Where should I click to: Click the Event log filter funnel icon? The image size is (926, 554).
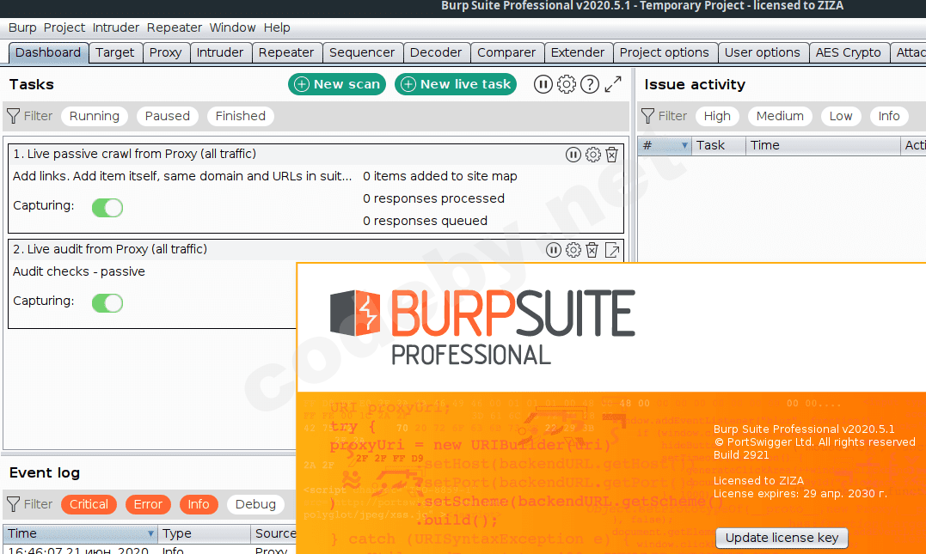click(13, 504)
